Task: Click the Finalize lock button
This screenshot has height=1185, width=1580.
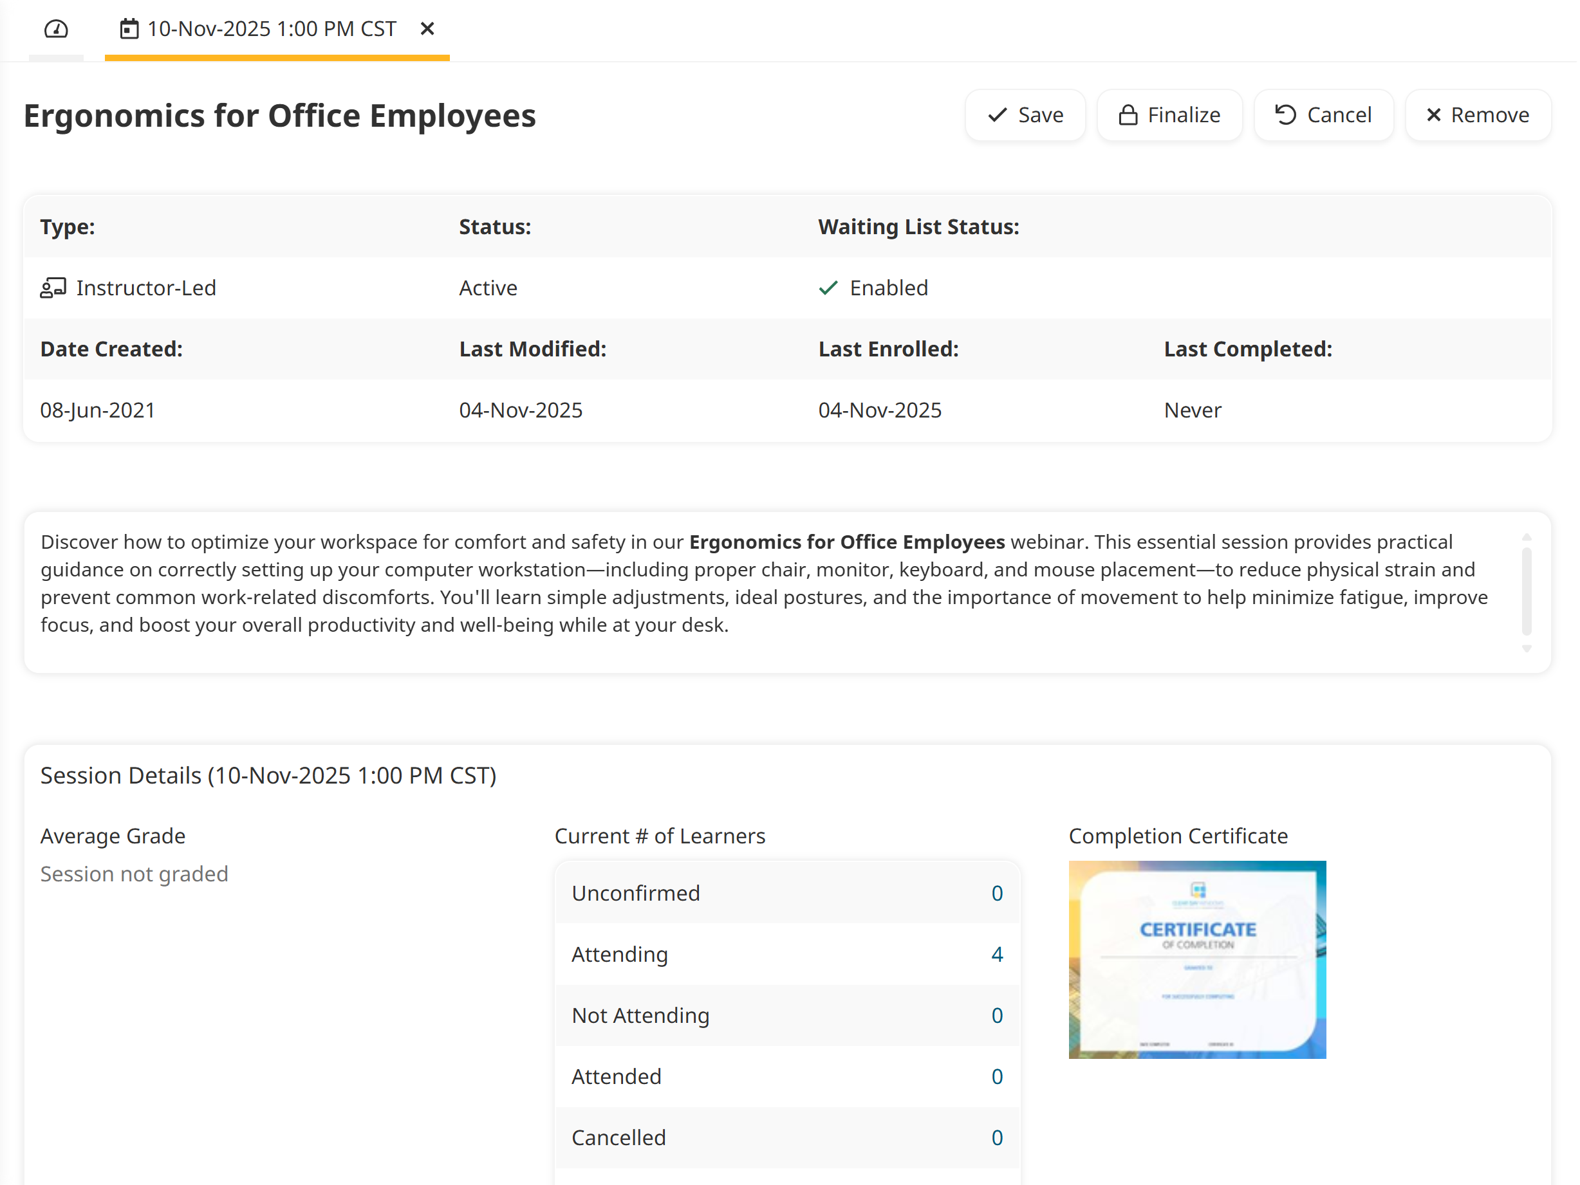Action: click(1169, 115)
